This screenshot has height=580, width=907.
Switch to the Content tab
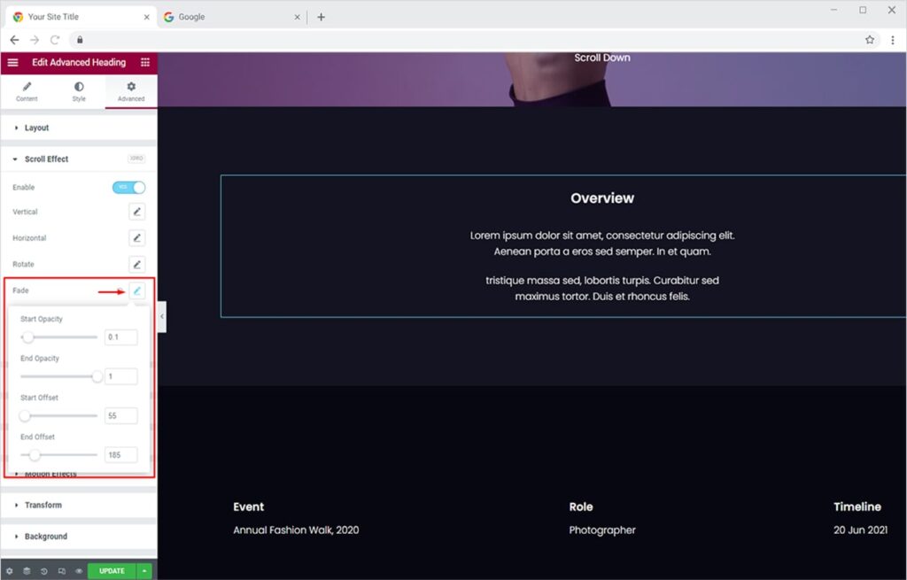tap(27, 91)
